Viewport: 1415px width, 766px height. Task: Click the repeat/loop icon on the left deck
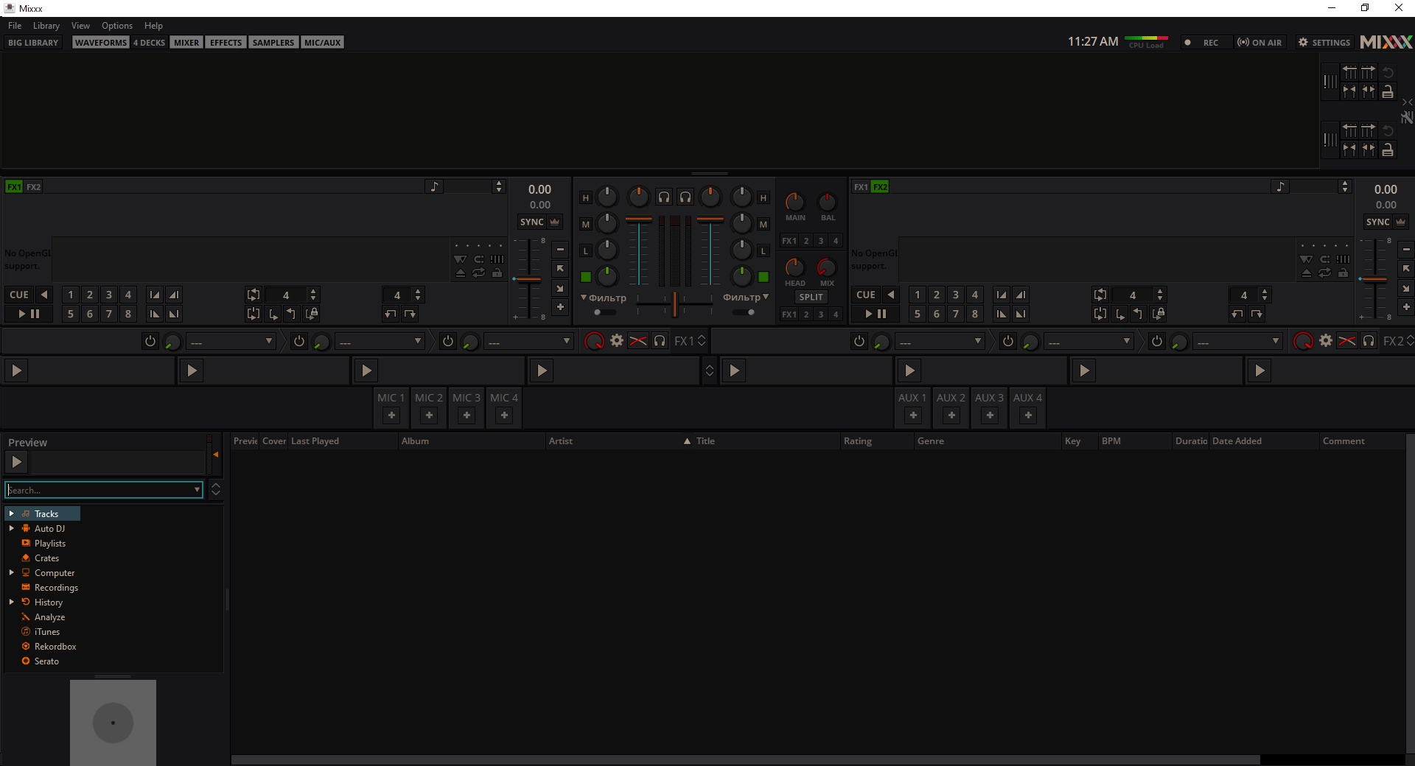[x=480, y=273]
